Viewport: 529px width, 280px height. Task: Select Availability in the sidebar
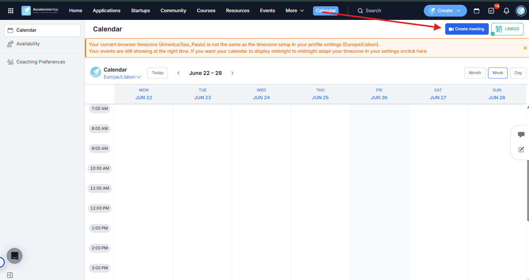coord(28,44)
